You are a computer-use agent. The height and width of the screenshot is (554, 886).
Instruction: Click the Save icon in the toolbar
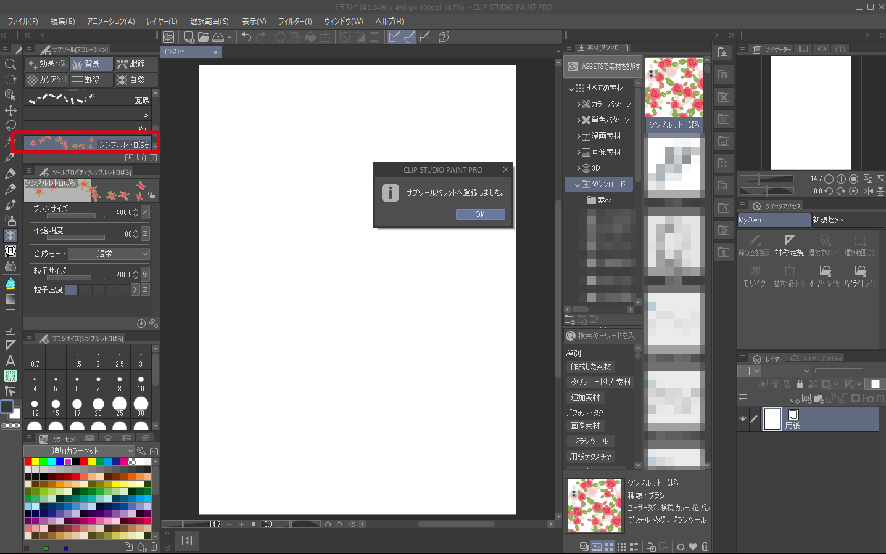pyautogui.click(x=218, y=37)
